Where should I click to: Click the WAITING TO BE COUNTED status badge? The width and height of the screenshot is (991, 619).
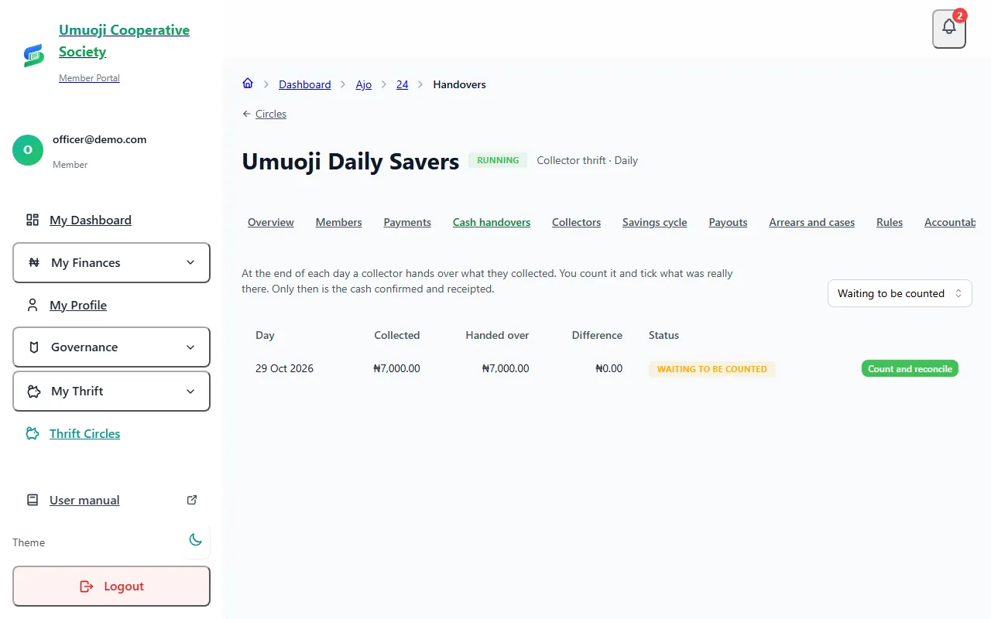click(x=712, y=369)
